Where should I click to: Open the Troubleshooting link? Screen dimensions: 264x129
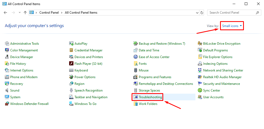click(150, 97)
